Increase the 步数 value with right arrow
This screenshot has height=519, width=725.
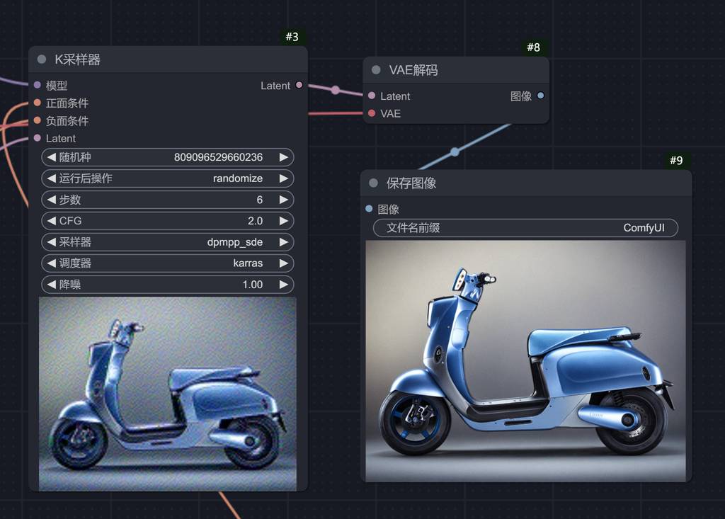coord(284,200)
